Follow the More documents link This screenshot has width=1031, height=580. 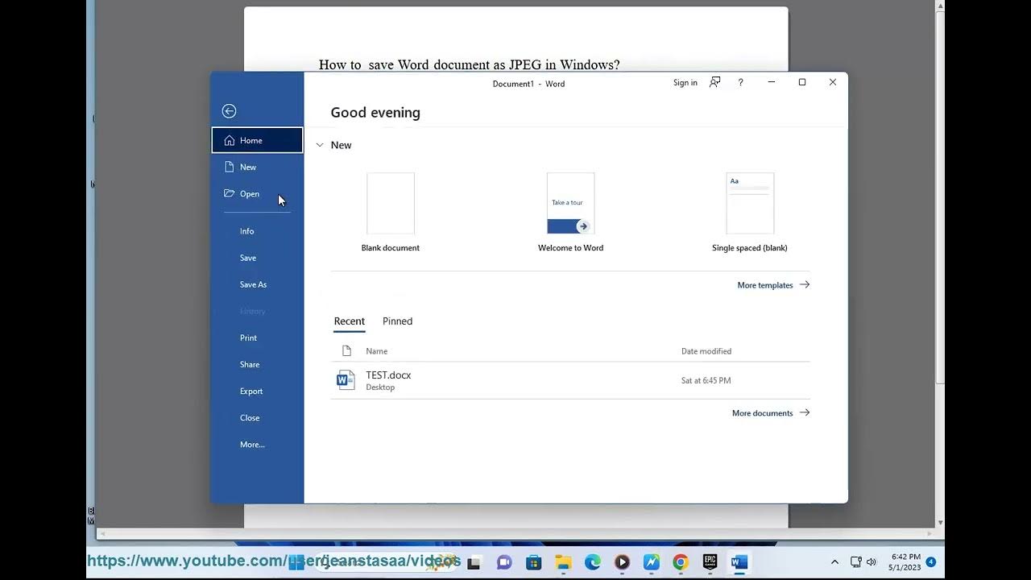coord(771,413)
